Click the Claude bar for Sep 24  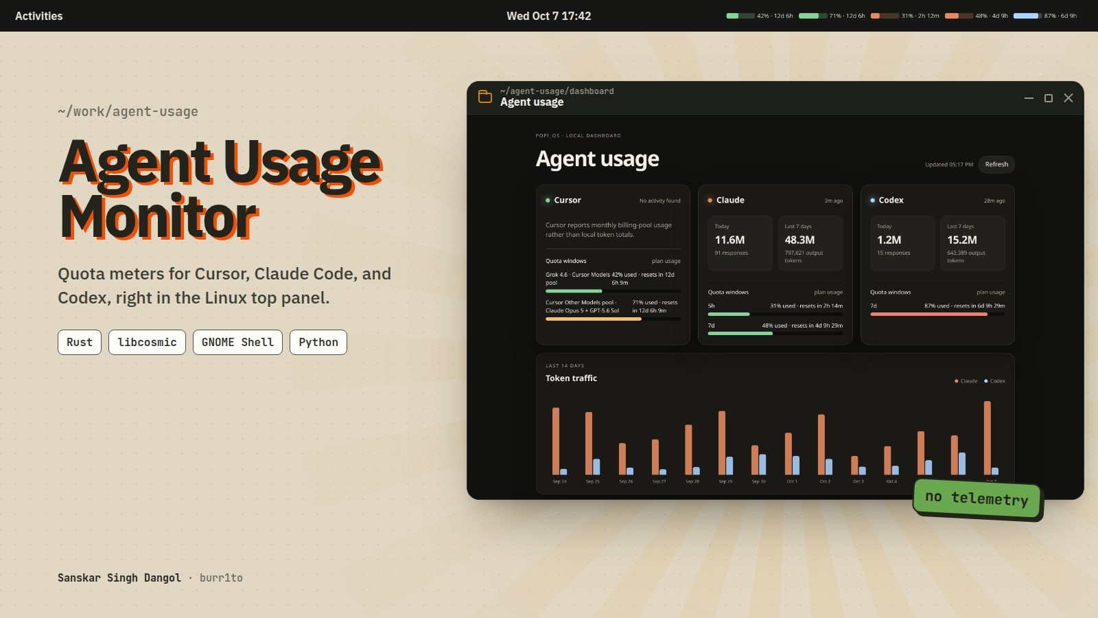[x=556, y=442]
